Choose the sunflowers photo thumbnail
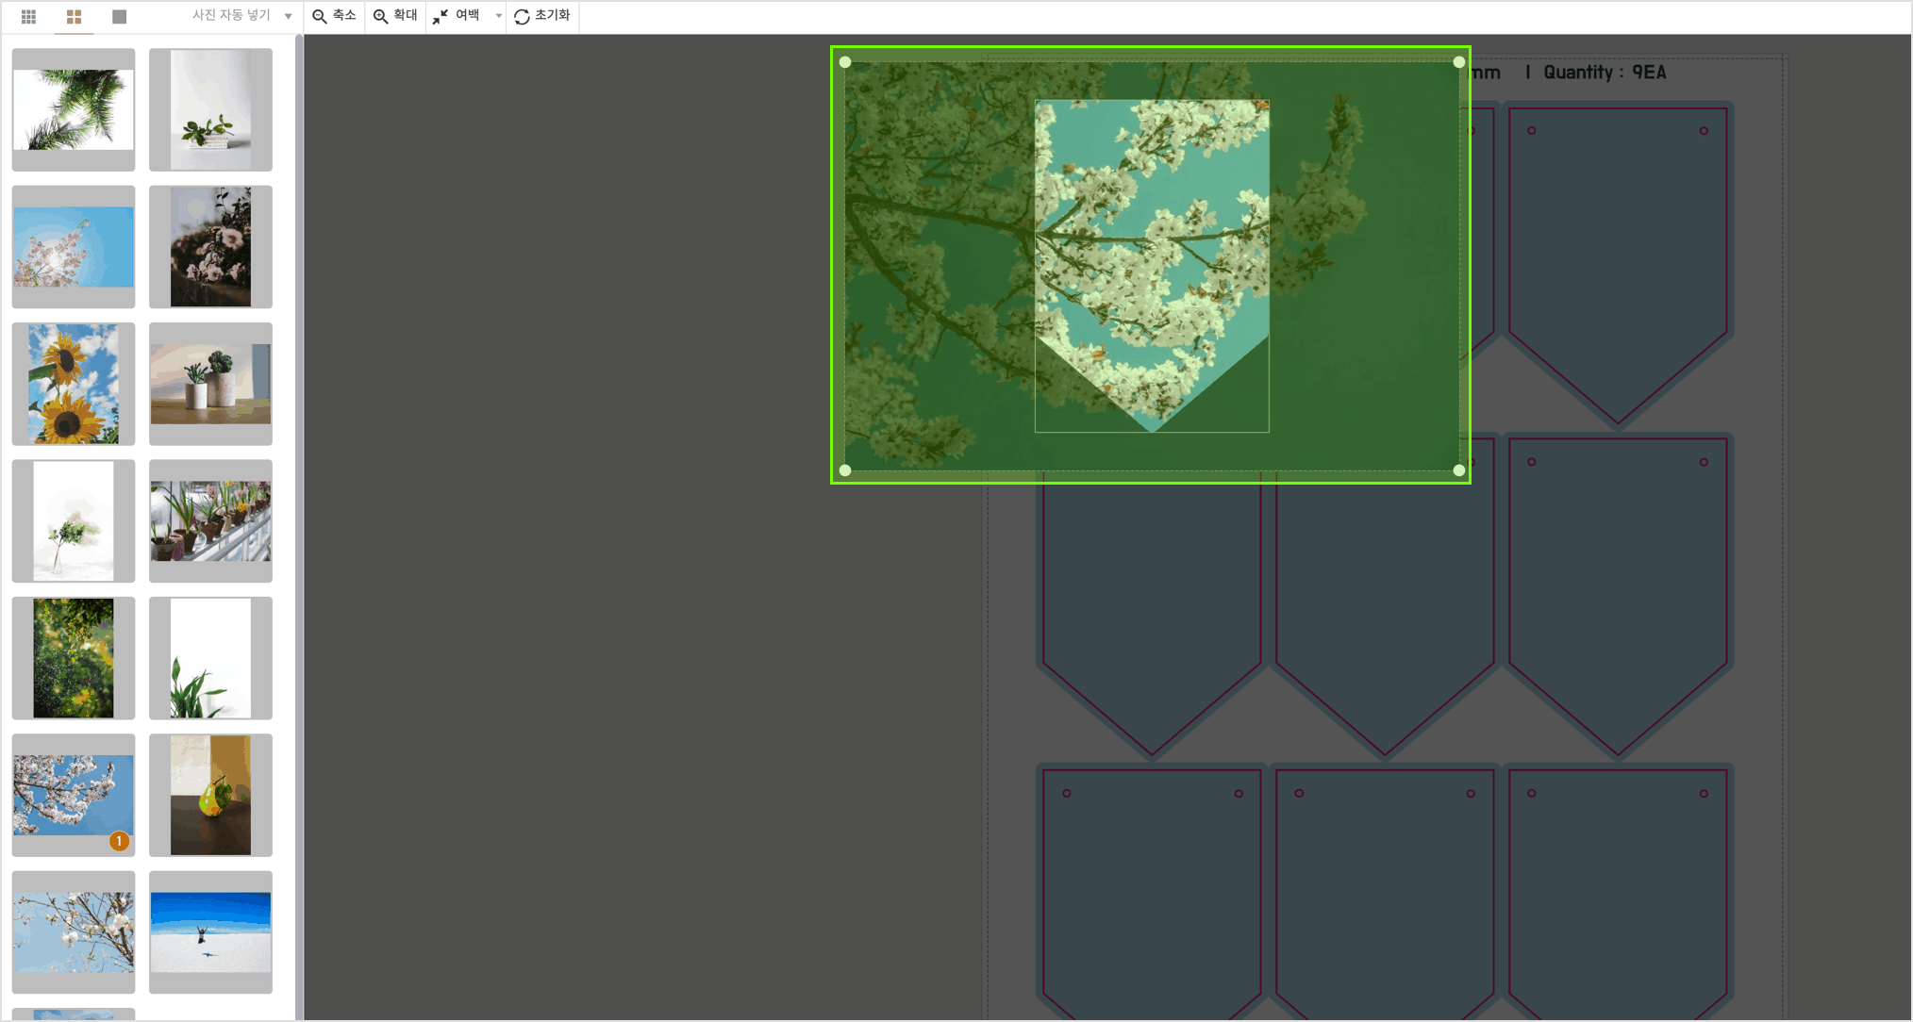This screenshot has width=1913, height=1022. coord(74,384)
